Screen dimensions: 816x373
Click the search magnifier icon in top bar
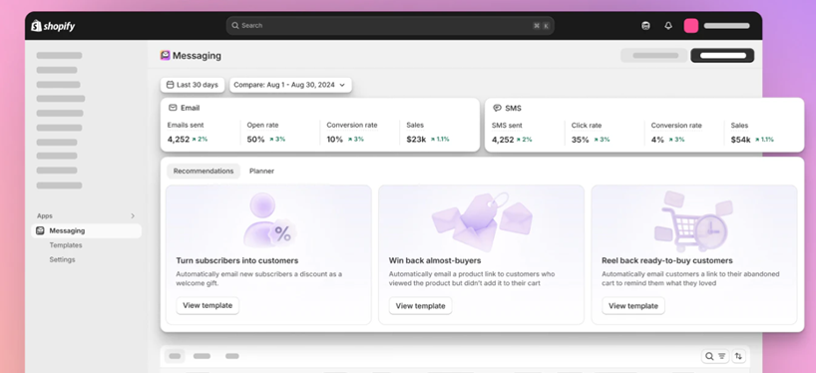(235, 26)
